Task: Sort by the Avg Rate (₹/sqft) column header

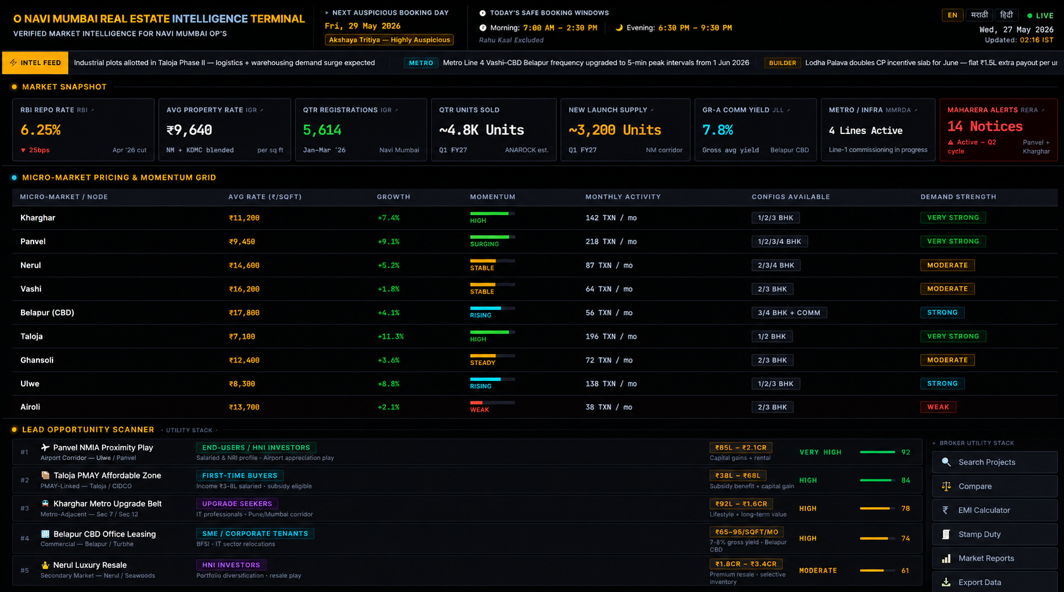Action: coord(265,197)
